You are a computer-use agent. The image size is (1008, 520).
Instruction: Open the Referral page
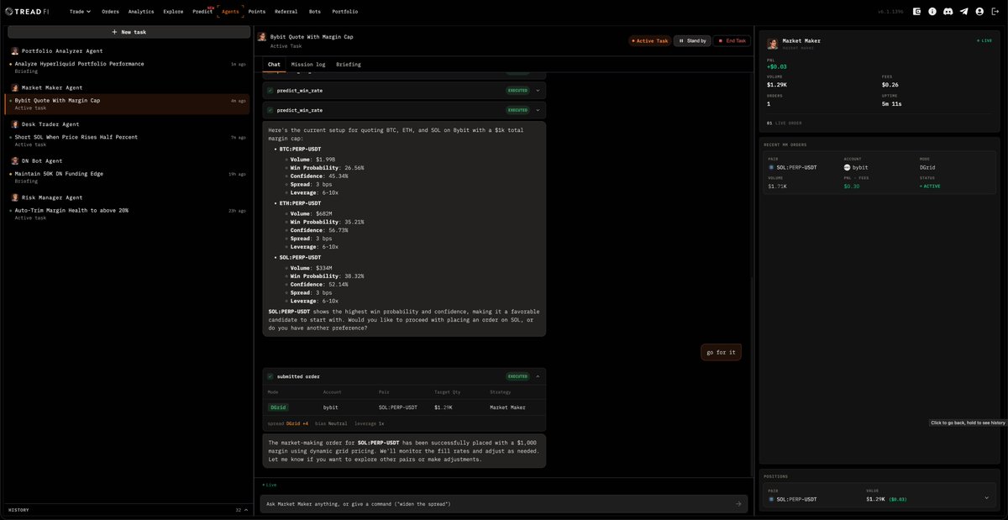point(286,12)
